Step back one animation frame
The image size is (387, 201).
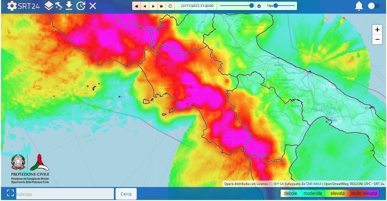tap(145, 6)
